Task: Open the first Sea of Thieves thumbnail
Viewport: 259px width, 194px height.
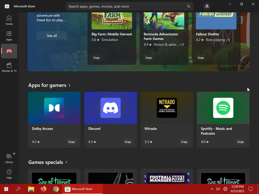Action: pos(54,178)
